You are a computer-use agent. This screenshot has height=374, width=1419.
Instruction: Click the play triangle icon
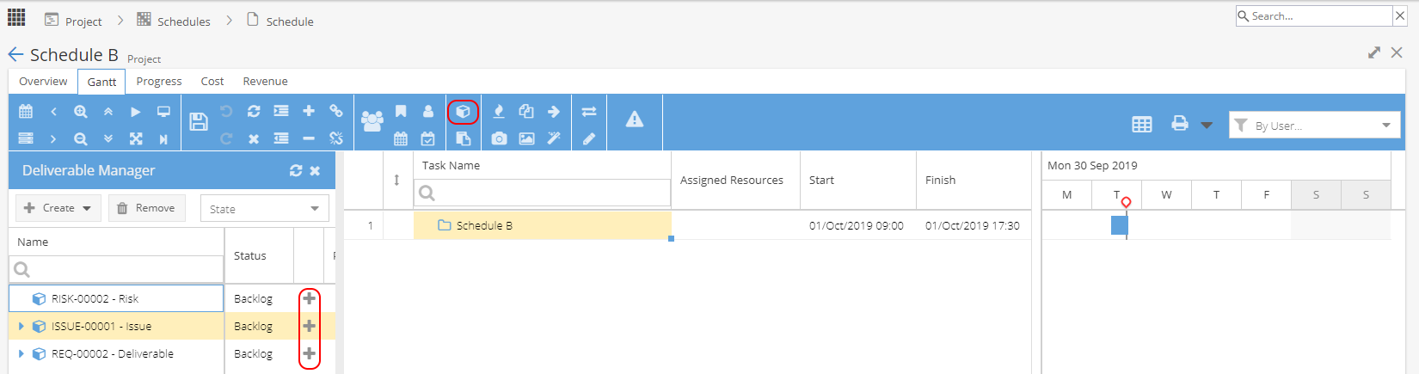(136, 112)
